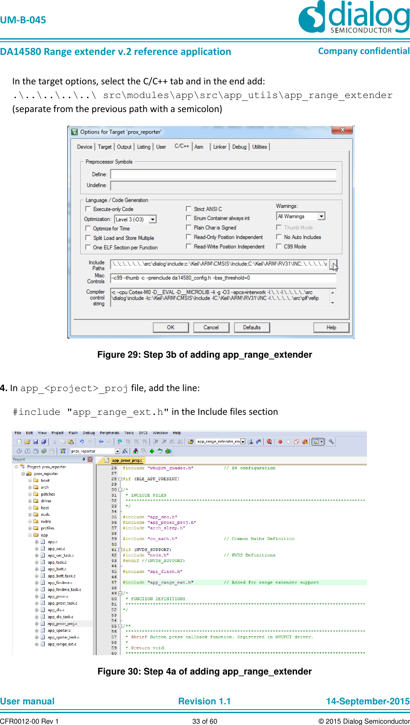The width and height of the screenshot is (410, 725).
Task: Click the Paste toolbar icon
Action: [71, 442]
